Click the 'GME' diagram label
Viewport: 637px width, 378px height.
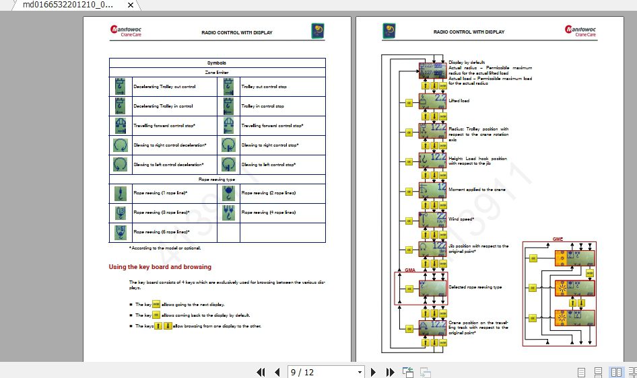tap(558, 239)
